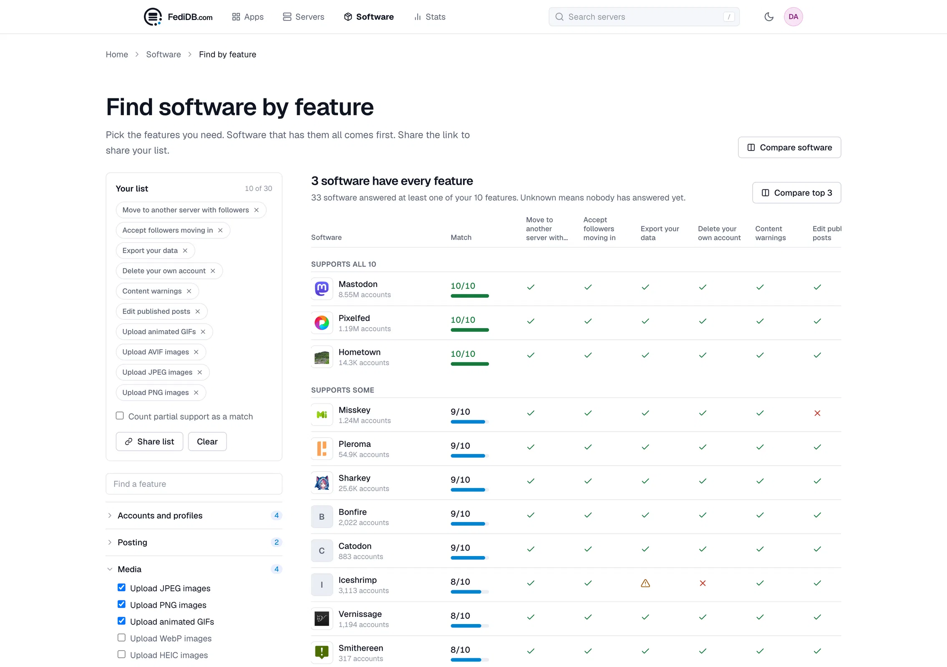Image resolution: width=947 pixels, height=667 pixels.
Task: Remove the 'Delete your own account' chip
Action: click(x=213, y=271)
